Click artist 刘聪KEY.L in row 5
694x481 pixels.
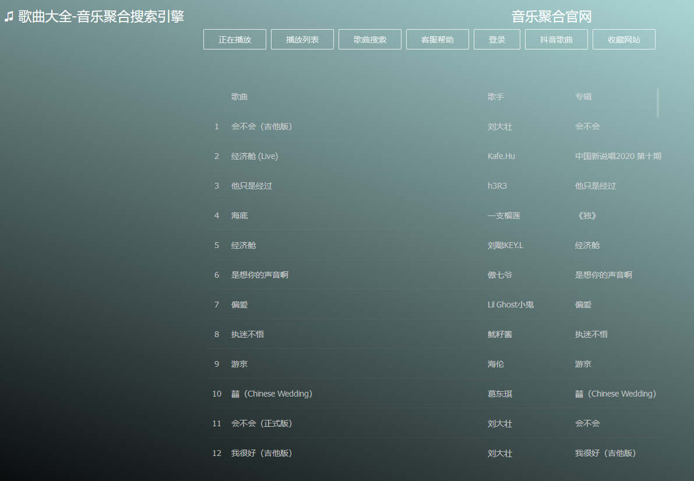point(505,245)
